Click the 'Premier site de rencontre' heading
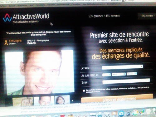This screenshot has height=117, width=156. (x=119, y=35)
